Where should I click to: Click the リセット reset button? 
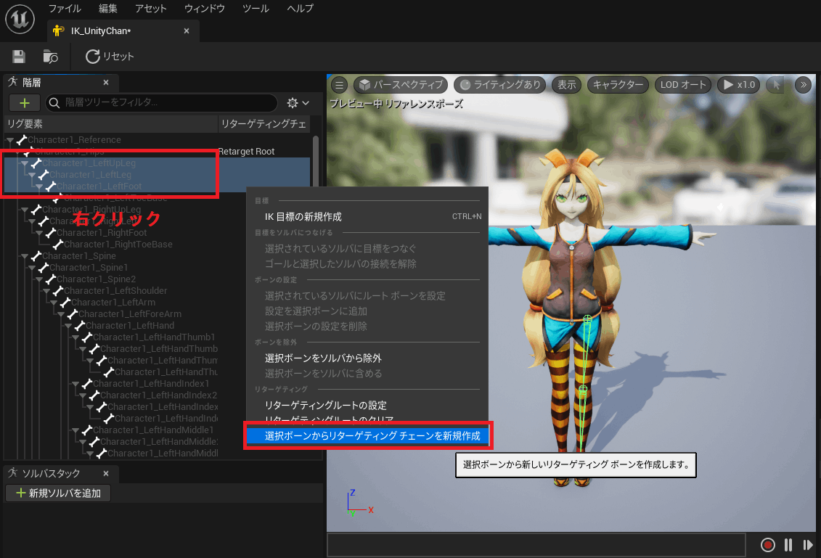pyautogui.click(x=110, y=57)
